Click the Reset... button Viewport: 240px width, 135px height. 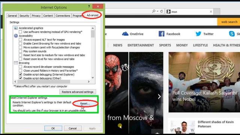coord(85,103)
